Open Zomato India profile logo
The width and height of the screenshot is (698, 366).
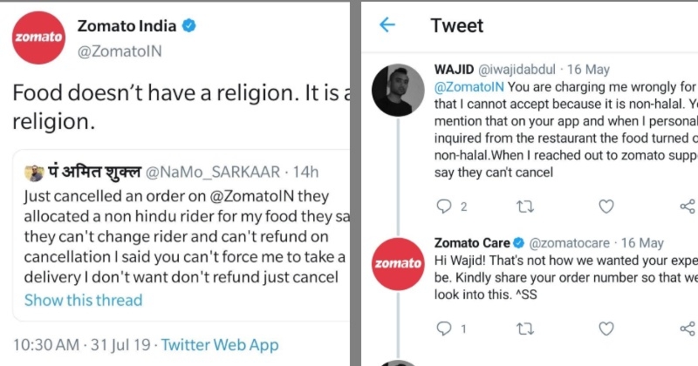pyautogui.click(x=38, y=37)
